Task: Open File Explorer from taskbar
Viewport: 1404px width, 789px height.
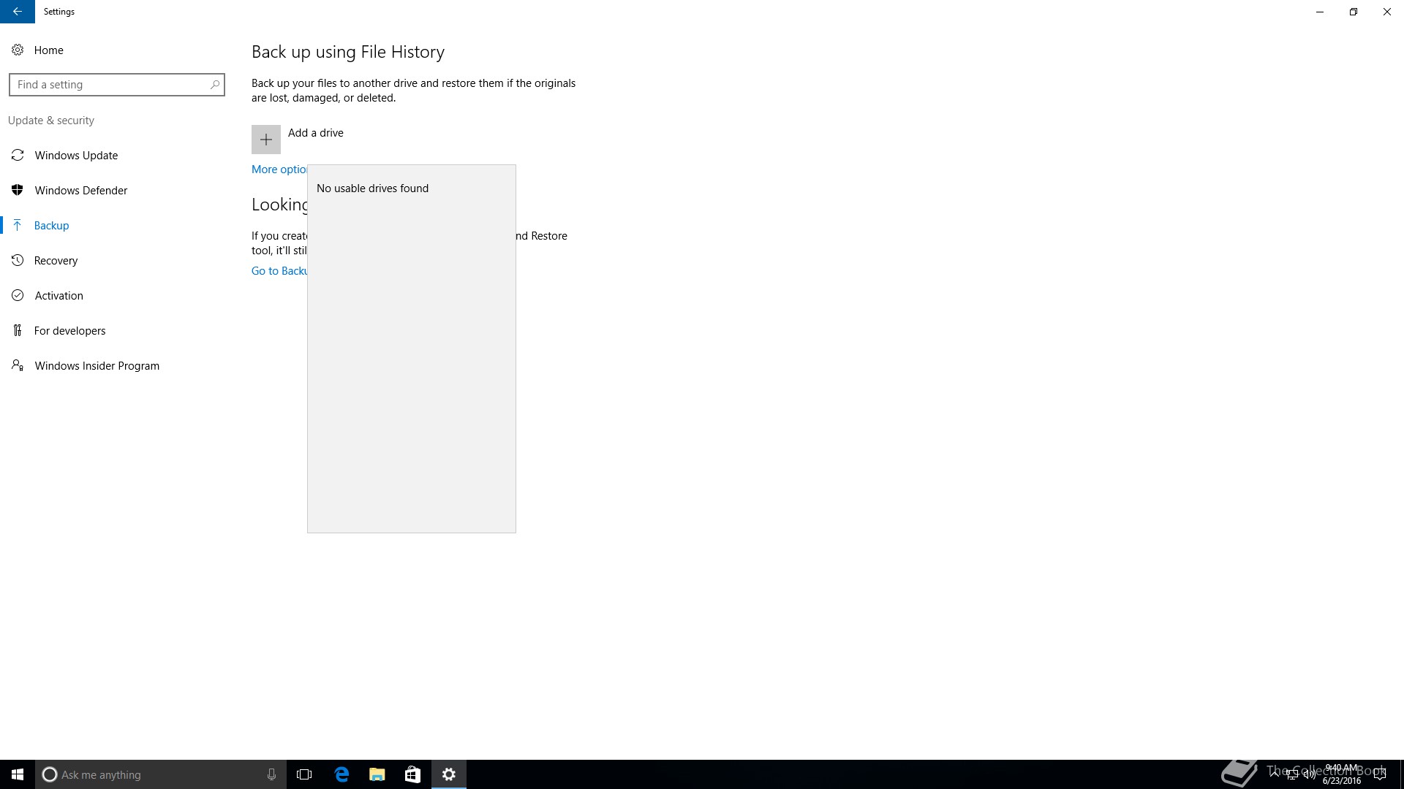Action: point(377,774)
